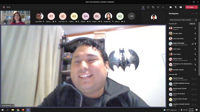The height and width of the screenshot is (112, 200).
Task: Click the search icon in invite box
Action: (x=196, y=20)
